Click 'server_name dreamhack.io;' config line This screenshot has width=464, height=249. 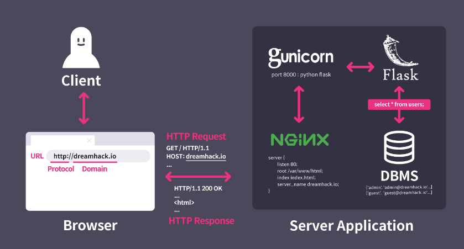pyautogui.click(x=307, y=184)
